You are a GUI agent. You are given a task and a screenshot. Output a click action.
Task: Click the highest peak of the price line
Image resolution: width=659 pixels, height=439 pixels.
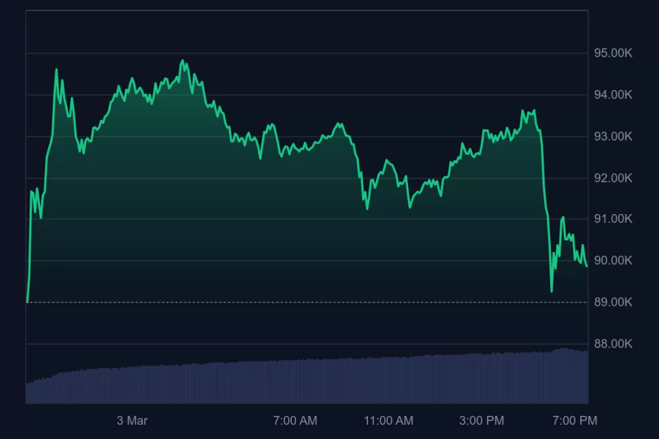click(183, 61)
